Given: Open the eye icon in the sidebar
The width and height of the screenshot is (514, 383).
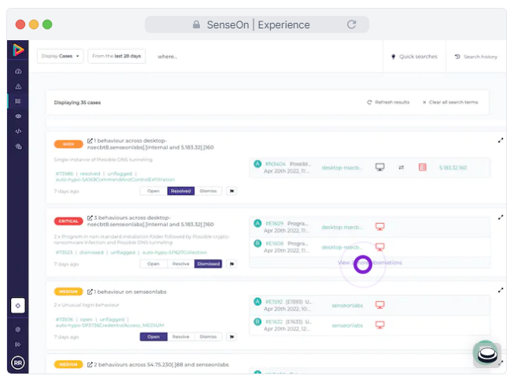Looking at the screenshot, I should pyautogui.click(x=18, y=116).
